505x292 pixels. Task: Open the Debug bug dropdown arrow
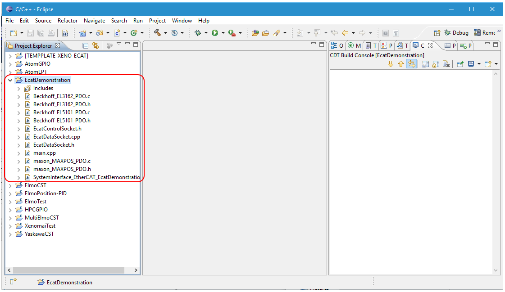[206, 33]
